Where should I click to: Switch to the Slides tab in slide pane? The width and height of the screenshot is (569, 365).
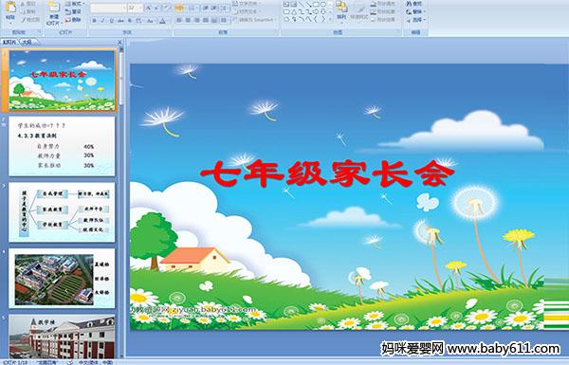[x=9, y=42]
